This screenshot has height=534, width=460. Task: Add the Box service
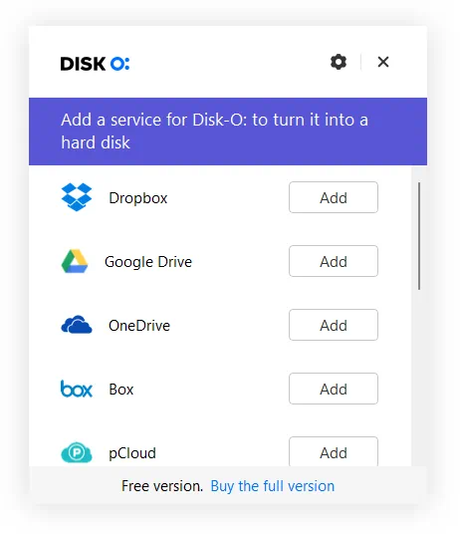tap(334, 389)
